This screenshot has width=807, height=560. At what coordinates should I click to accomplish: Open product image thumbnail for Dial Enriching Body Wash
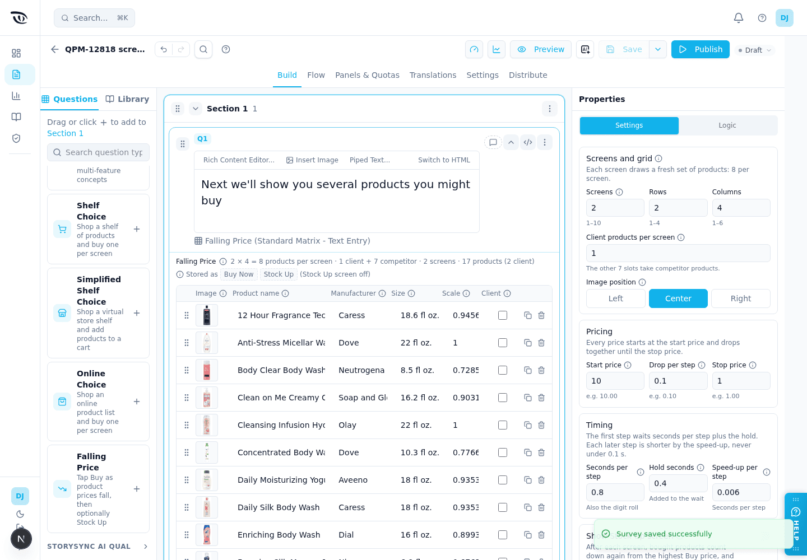click(x=207, y=535)
